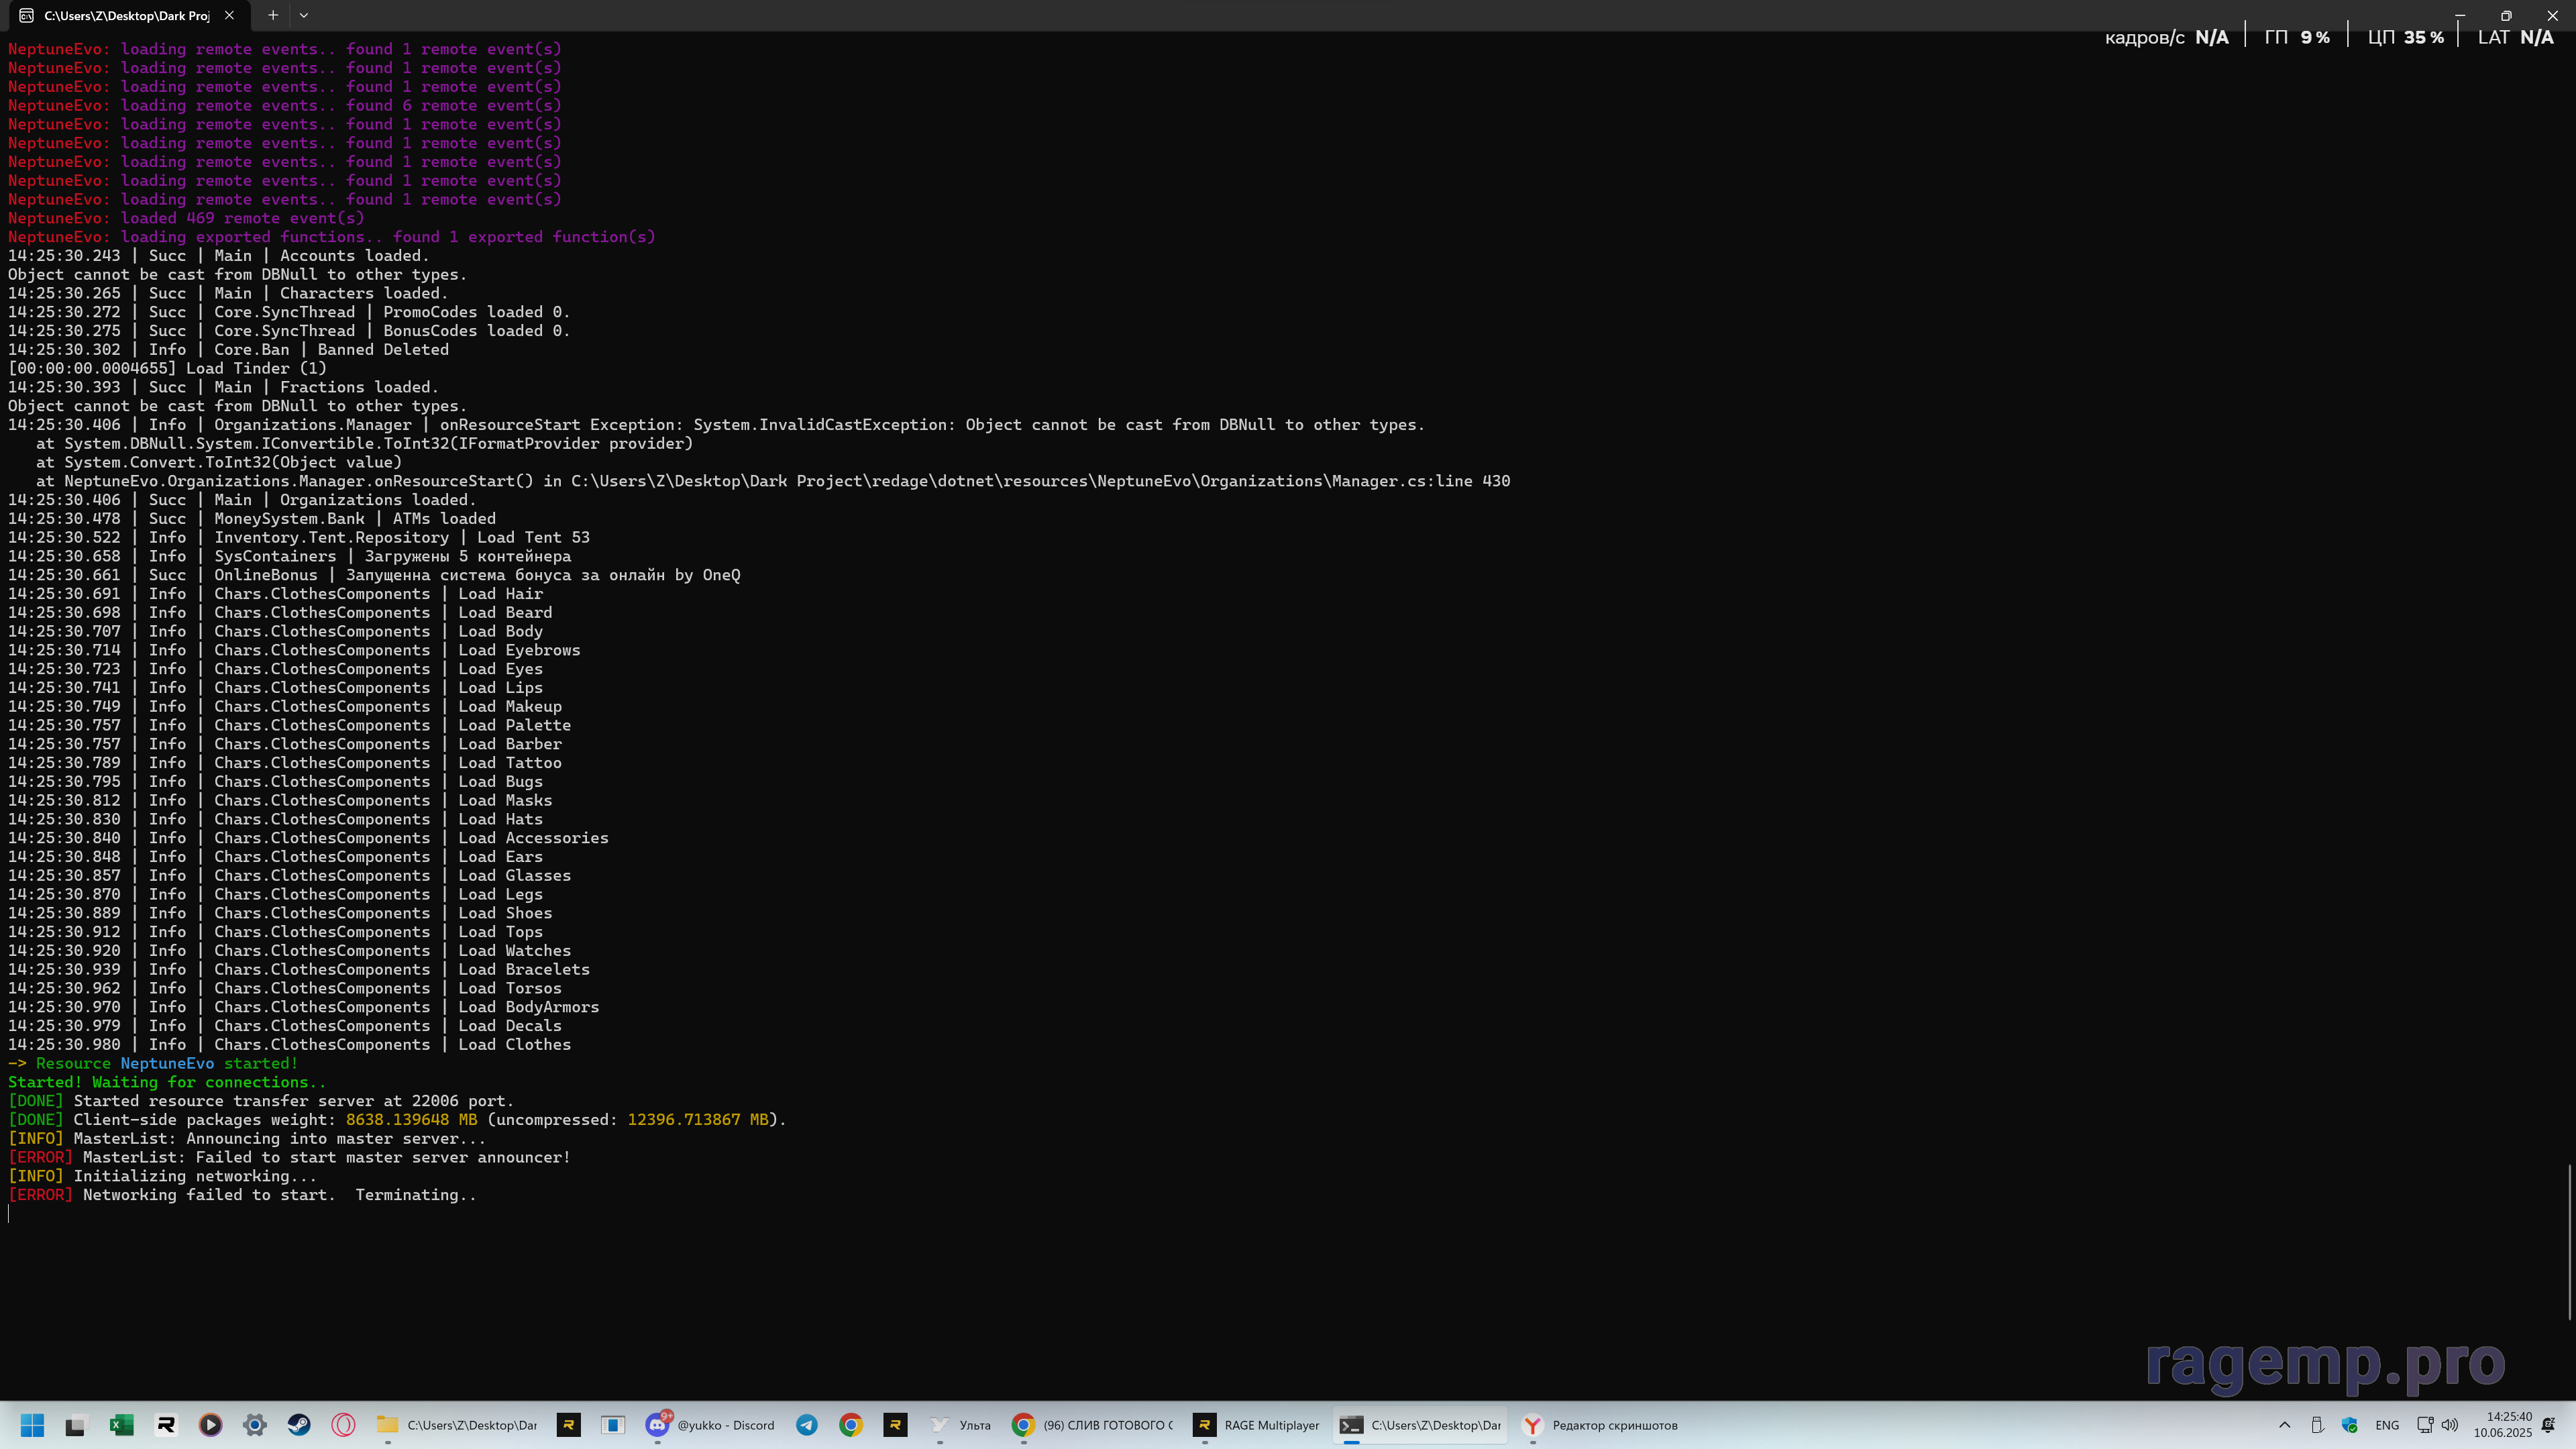Open Telegram from the taskbar
This screenshot has height=1449, width=2576.
[806, 1425]
